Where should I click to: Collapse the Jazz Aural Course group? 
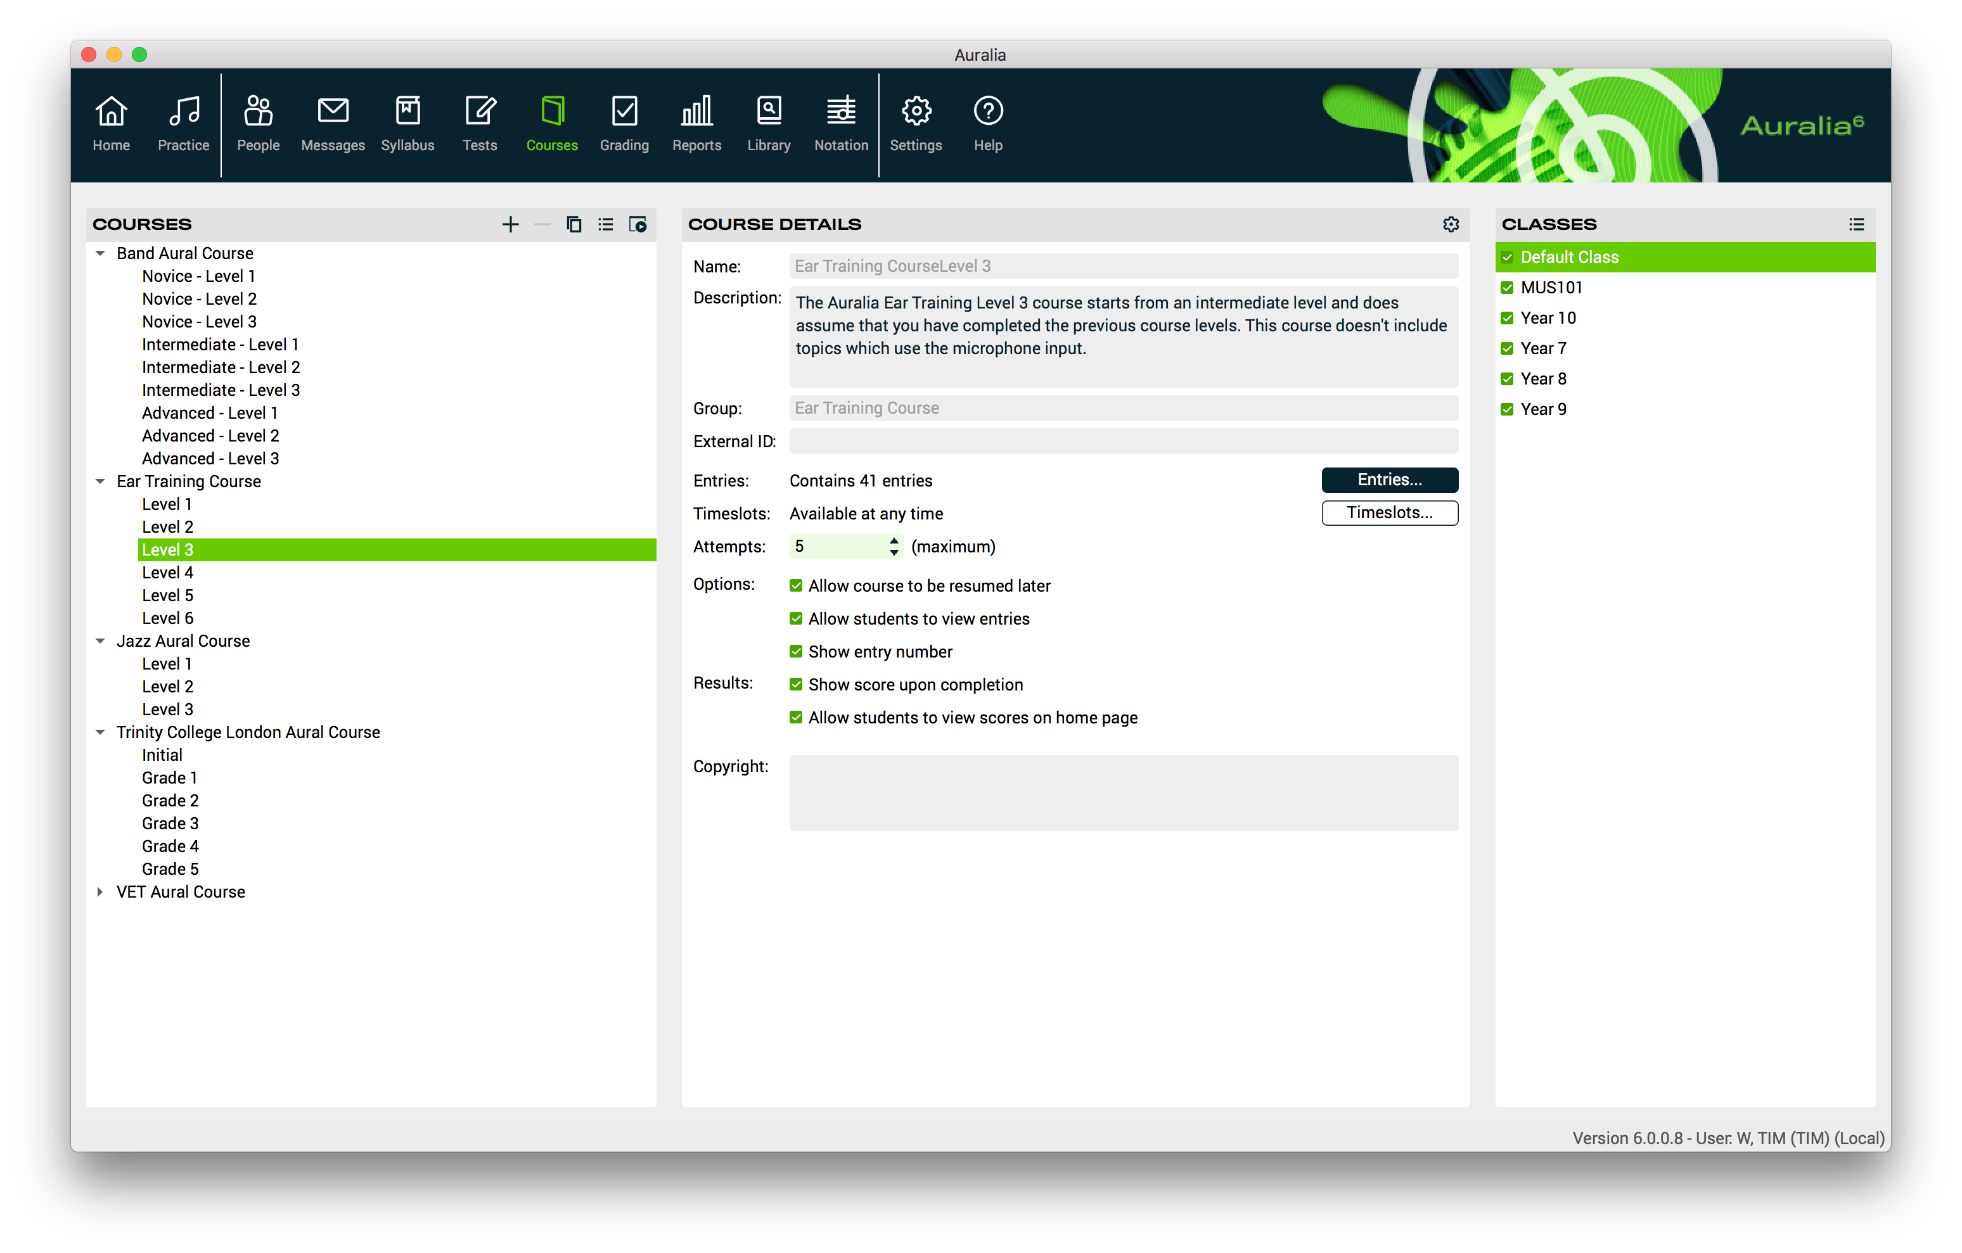pyautogui.click(x=99, y=641)
